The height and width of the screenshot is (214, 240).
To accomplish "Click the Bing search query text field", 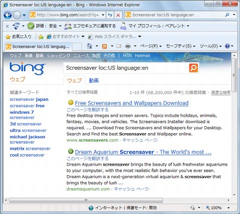I will (126, 68).
